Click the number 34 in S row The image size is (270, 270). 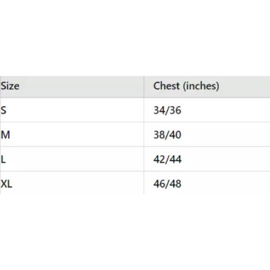pos(159,110)
